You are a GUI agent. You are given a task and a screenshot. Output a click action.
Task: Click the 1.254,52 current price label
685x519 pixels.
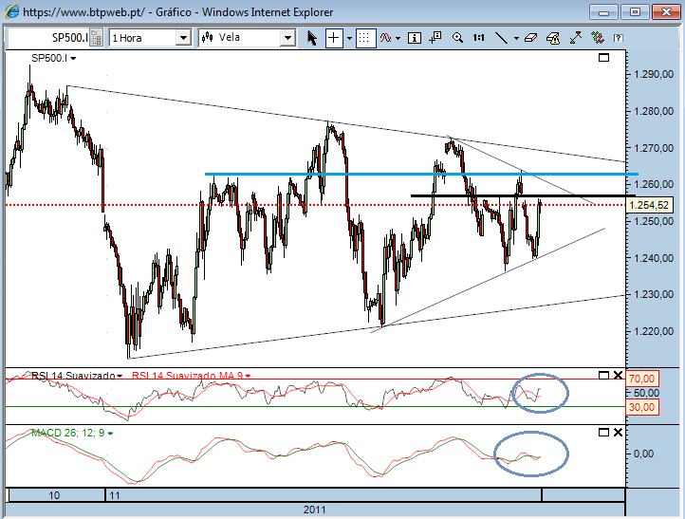[x=649, y=205]
